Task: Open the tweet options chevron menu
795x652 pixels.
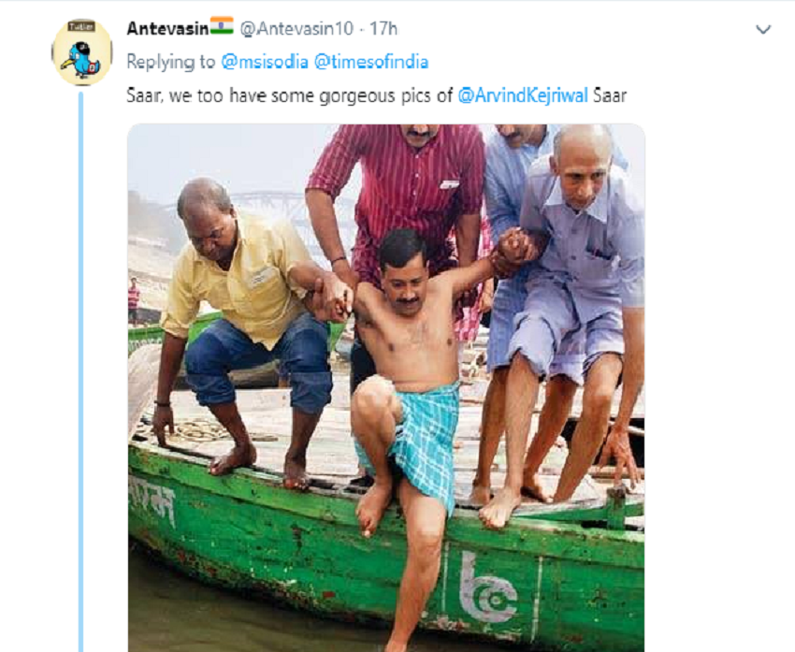Action: point(763,30)
